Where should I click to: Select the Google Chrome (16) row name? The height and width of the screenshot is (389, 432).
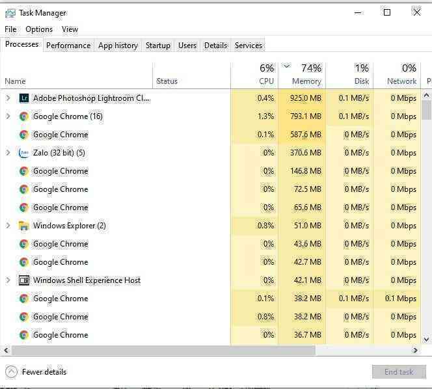point(68,116)
